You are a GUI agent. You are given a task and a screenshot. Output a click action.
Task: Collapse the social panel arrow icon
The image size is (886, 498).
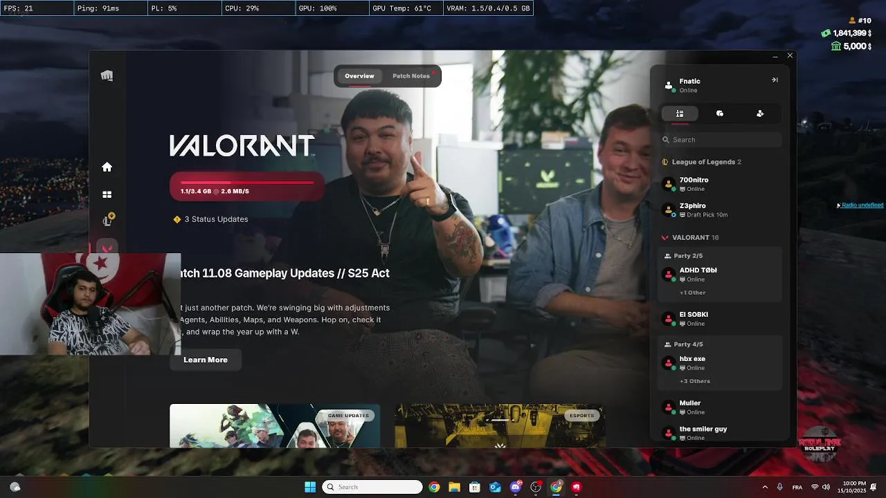tap(775, 80)
